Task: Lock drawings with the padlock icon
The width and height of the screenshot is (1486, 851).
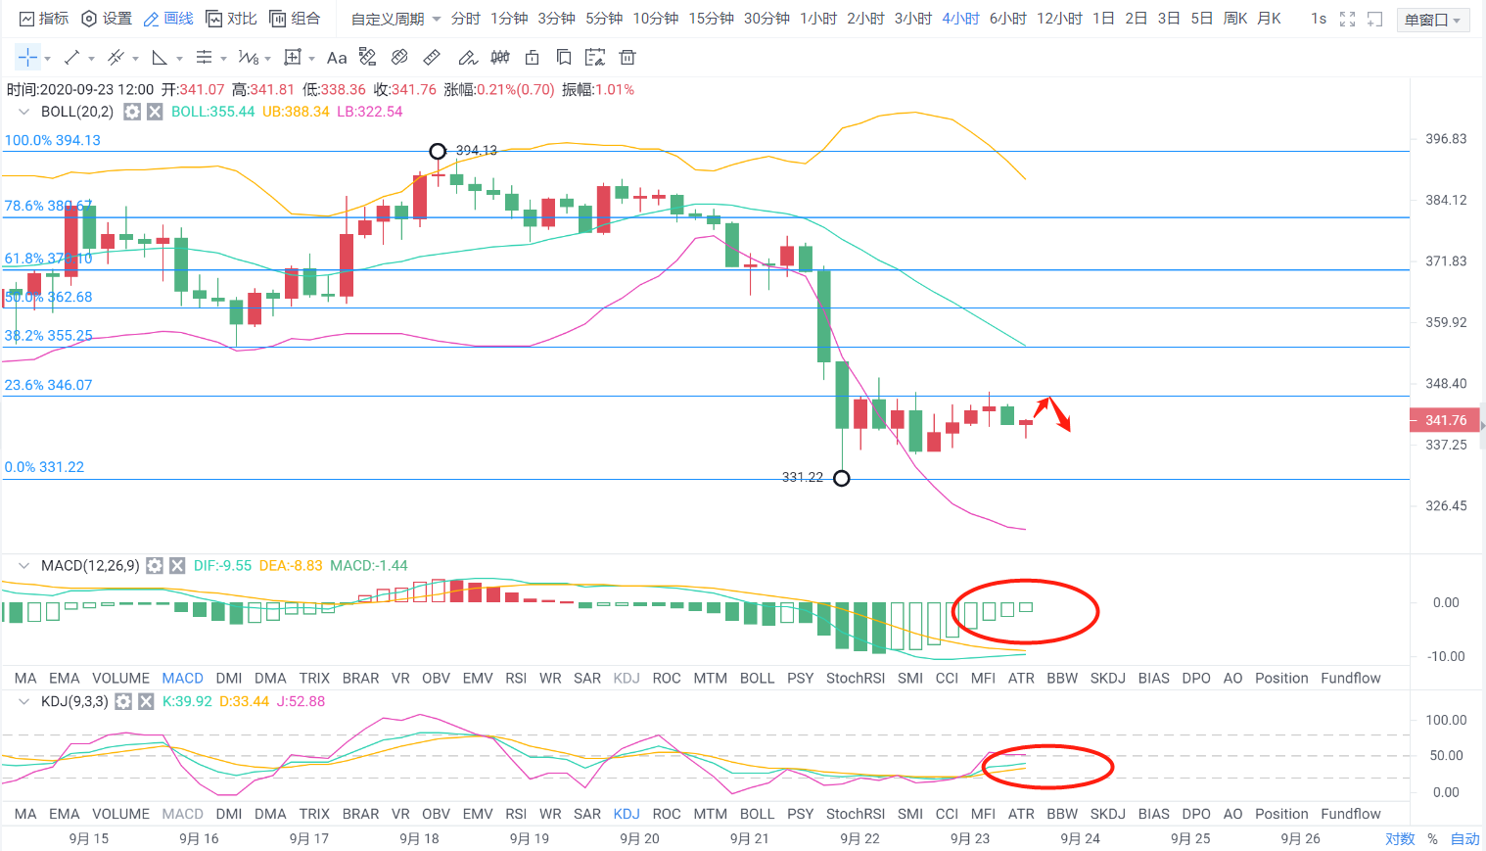Action: point(533,58)
